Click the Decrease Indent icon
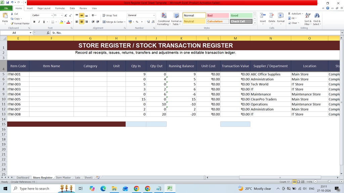This screenshot has height=193, width=344. (93, 22)
